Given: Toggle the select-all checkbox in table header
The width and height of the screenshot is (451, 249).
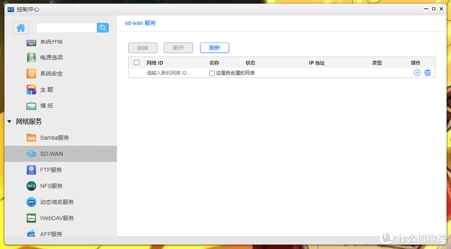Looking at the screenshot, I should (136, 62).
